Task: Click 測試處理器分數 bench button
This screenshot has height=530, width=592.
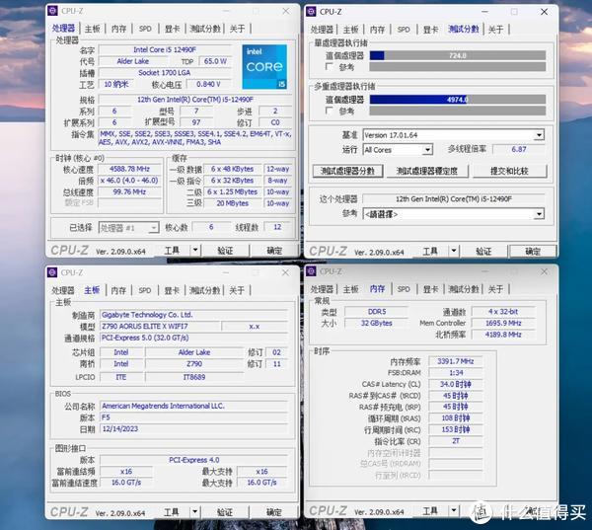Action: point(347,171)
